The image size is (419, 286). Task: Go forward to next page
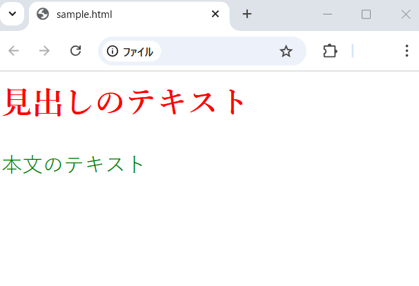44,51
